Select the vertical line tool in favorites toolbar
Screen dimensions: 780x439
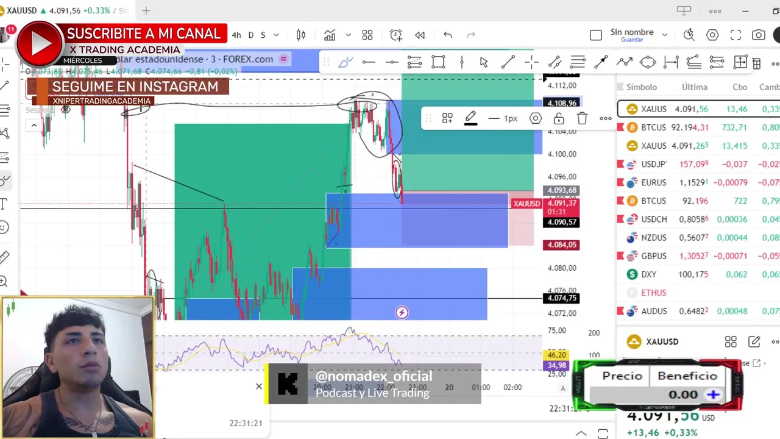462,62
